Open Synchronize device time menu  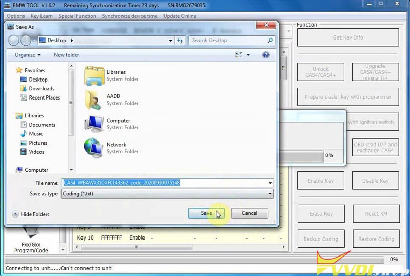[130, 16]
